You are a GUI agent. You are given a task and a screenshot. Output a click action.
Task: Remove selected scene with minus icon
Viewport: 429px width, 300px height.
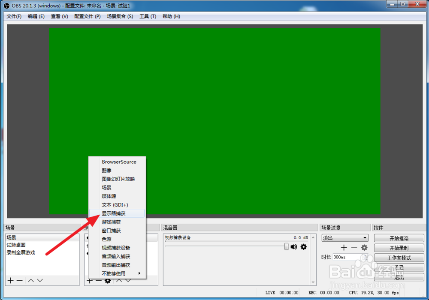[x=19, y=280]
